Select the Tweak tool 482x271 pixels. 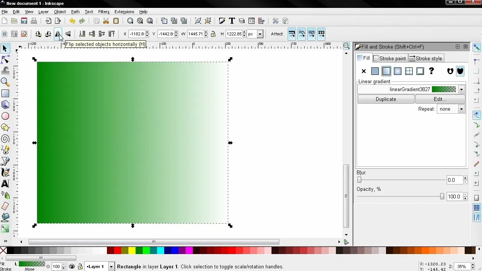5,71
